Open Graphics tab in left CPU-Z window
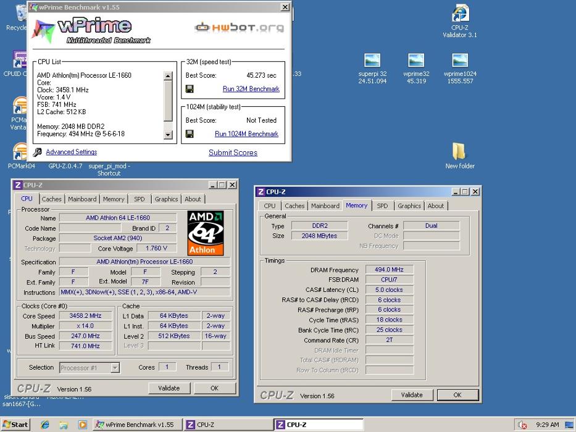This screenshot has width=576, height=432. (x=166, y=199)
